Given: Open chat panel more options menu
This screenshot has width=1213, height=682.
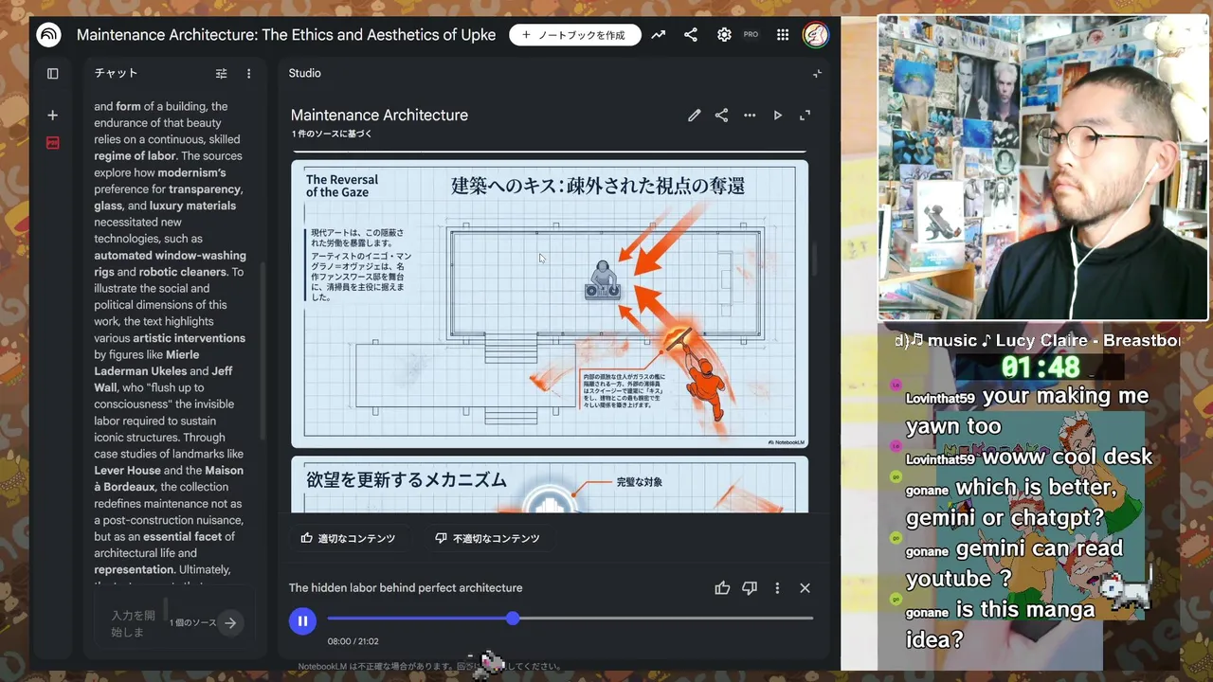Looking at the screenshot, I should (x=249, y=74).
